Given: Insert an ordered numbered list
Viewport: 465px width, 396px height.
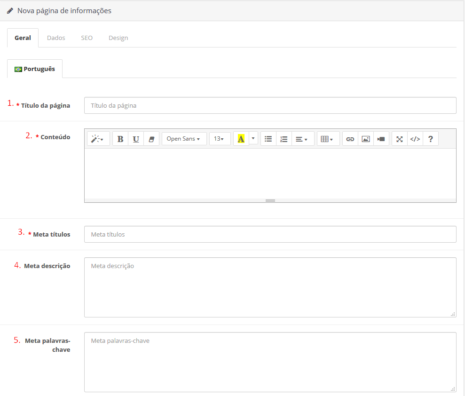Looking at the screenshot, I should (284, 139).
